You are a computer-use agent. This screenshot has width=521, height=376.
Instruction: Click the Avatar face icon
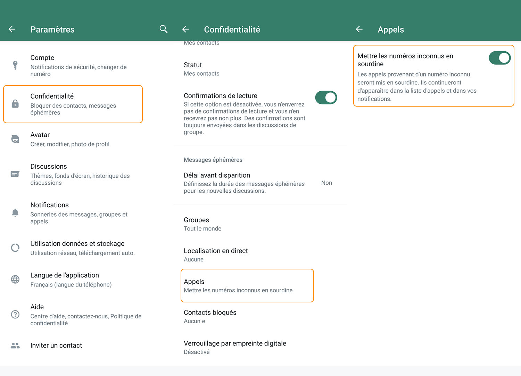(x=15, y=139)
